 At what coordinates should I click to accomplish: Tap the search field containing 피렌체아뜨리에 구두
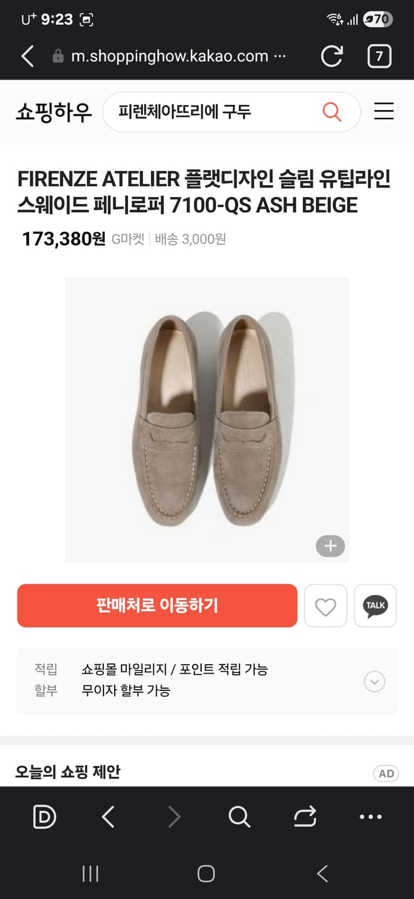[197, 112]
